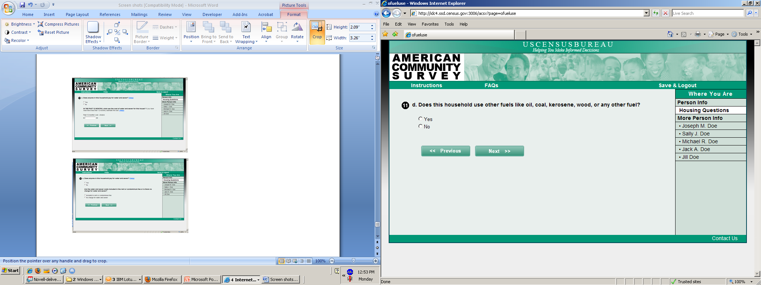Click the Next >> survey button

pos(499,151)
